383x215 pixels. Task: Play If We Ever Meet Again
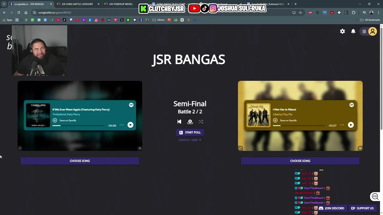tap(130, 125)
